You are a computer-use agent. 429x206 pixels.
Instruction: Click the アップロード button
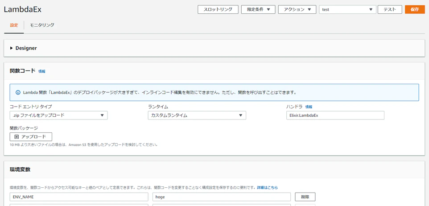(x=31, y=137)
